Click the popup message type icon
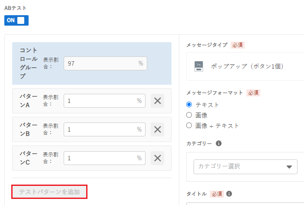 (199, 66)
